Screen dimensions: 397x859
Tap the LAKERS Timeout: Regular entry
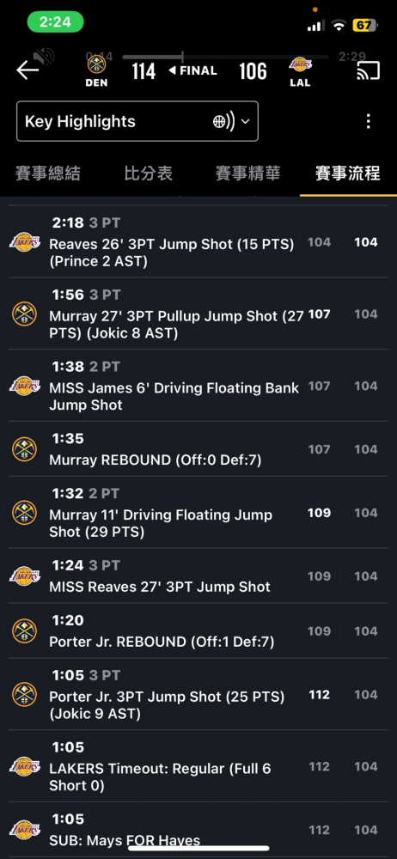(x=198, y=766)
